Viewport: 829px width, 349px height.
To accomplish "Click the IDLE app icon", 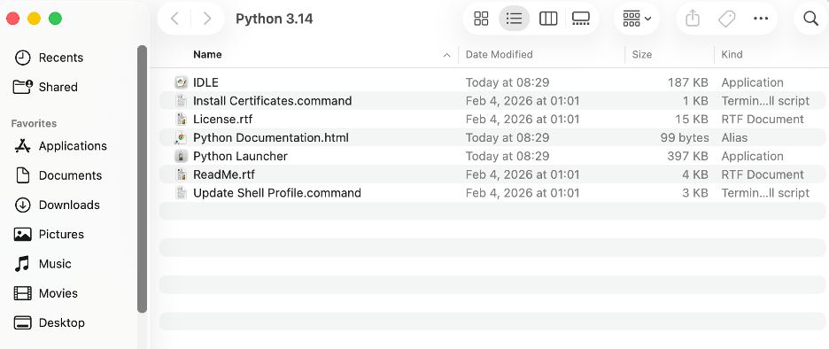I will [182, 82].
